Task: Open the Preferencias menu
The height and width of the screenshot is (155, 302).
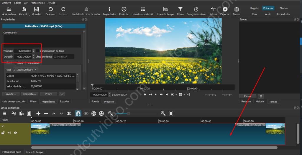Action: pyautogui.click(x=37, y=3)
